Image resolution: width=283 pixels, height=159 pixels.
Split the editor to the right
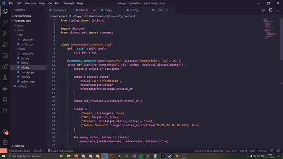271,10
